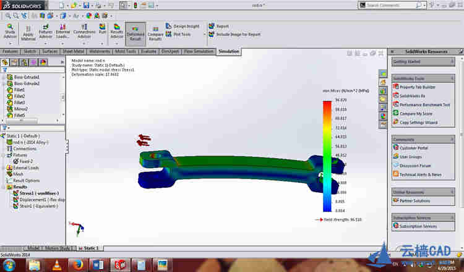This screenshot has width=464, height=272.
Task: Click Include Image for Report
Action: tap(234, 34)
